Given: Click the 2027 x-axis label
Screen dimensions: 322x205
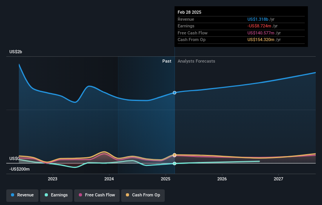Looking at the screenshot, I should pyautogui.click(x=278, y=179).
